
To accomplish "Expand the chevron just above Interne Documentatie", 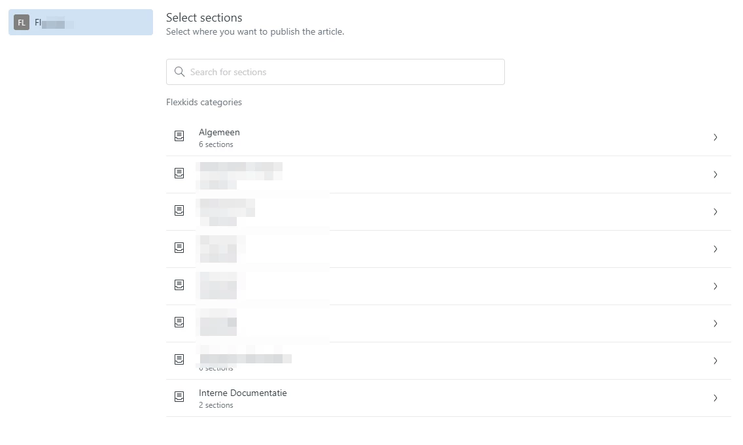I will 715,361.
